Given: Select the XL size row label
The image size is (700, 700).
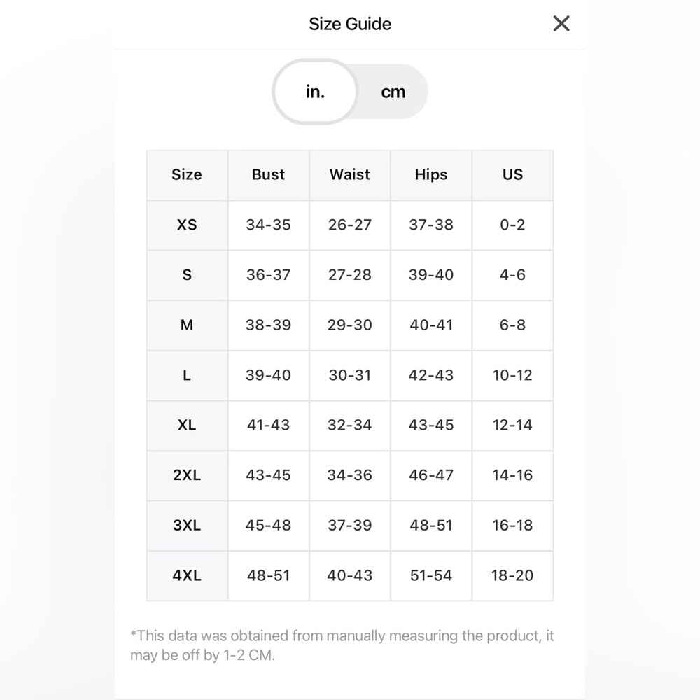Looking at the screenshot, I should pos(187,426).
